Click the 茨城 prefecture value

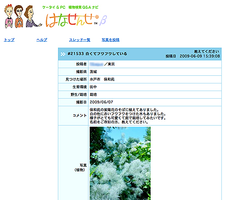coord(93,72)
